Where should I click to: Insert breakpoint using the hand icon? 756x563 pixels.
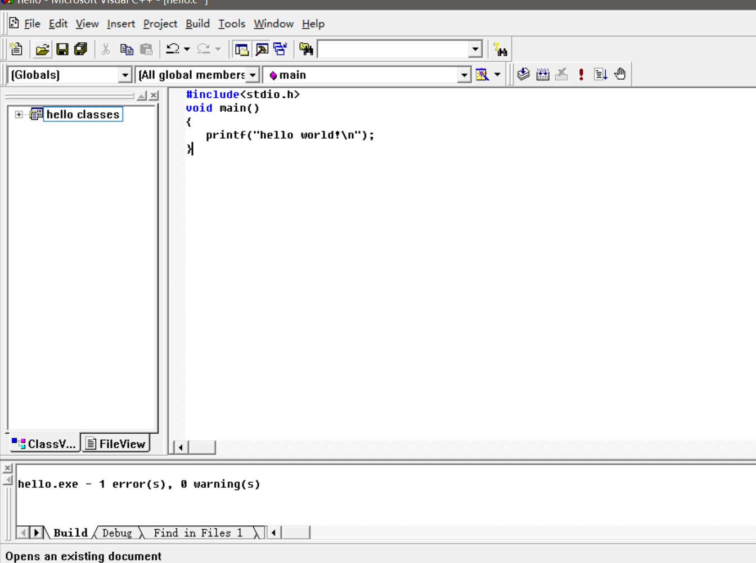(620, 74)
